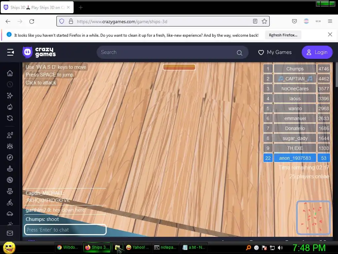
Task: Open Firefox hamburger application menu
Action: [330, 21]
